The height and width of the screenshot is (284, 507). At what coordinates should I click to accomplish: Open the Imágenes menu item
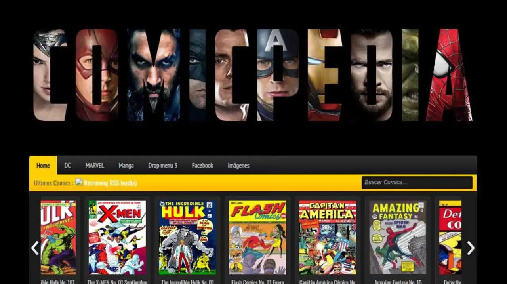238,166
